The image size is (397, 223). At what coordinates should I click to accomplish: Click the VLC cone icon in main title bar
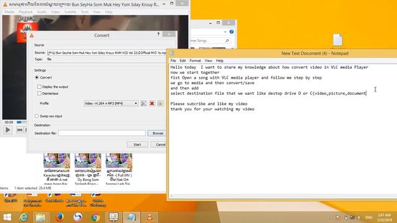pos(5,4)
